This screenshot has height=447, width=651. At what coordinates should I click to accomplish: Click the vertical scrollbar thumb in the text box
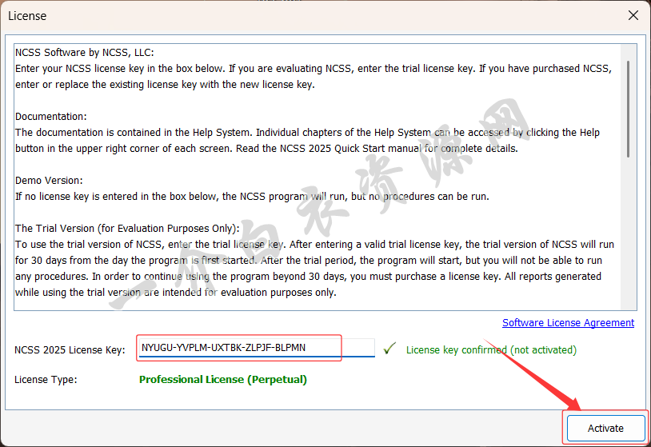(628, 108)
